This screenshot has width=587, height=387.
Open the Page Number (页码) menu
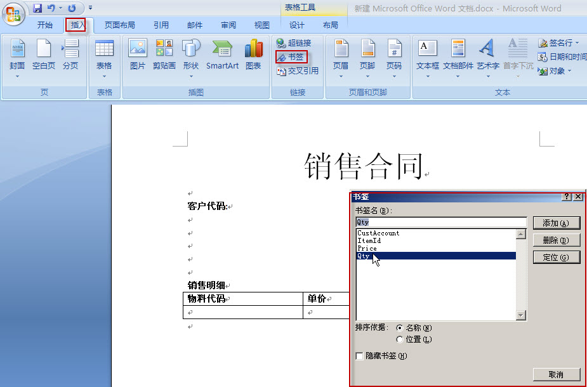[x=394, y=55]
